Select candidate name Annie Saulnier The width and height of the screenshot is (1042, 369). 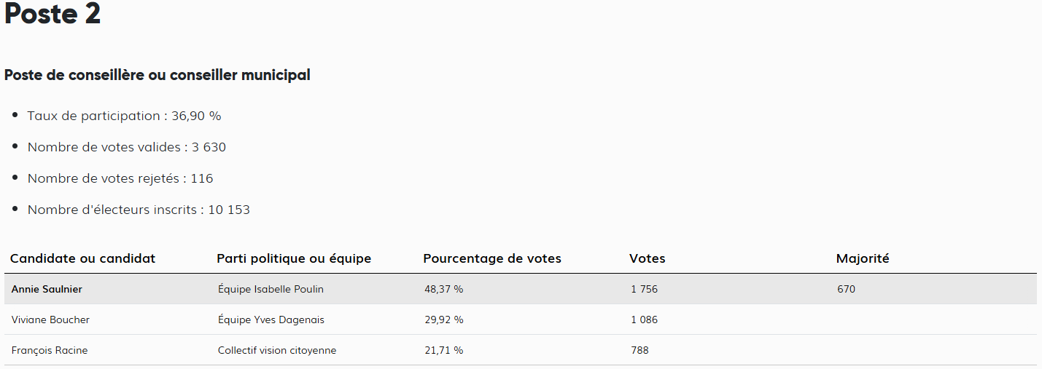tap(47, 289)
